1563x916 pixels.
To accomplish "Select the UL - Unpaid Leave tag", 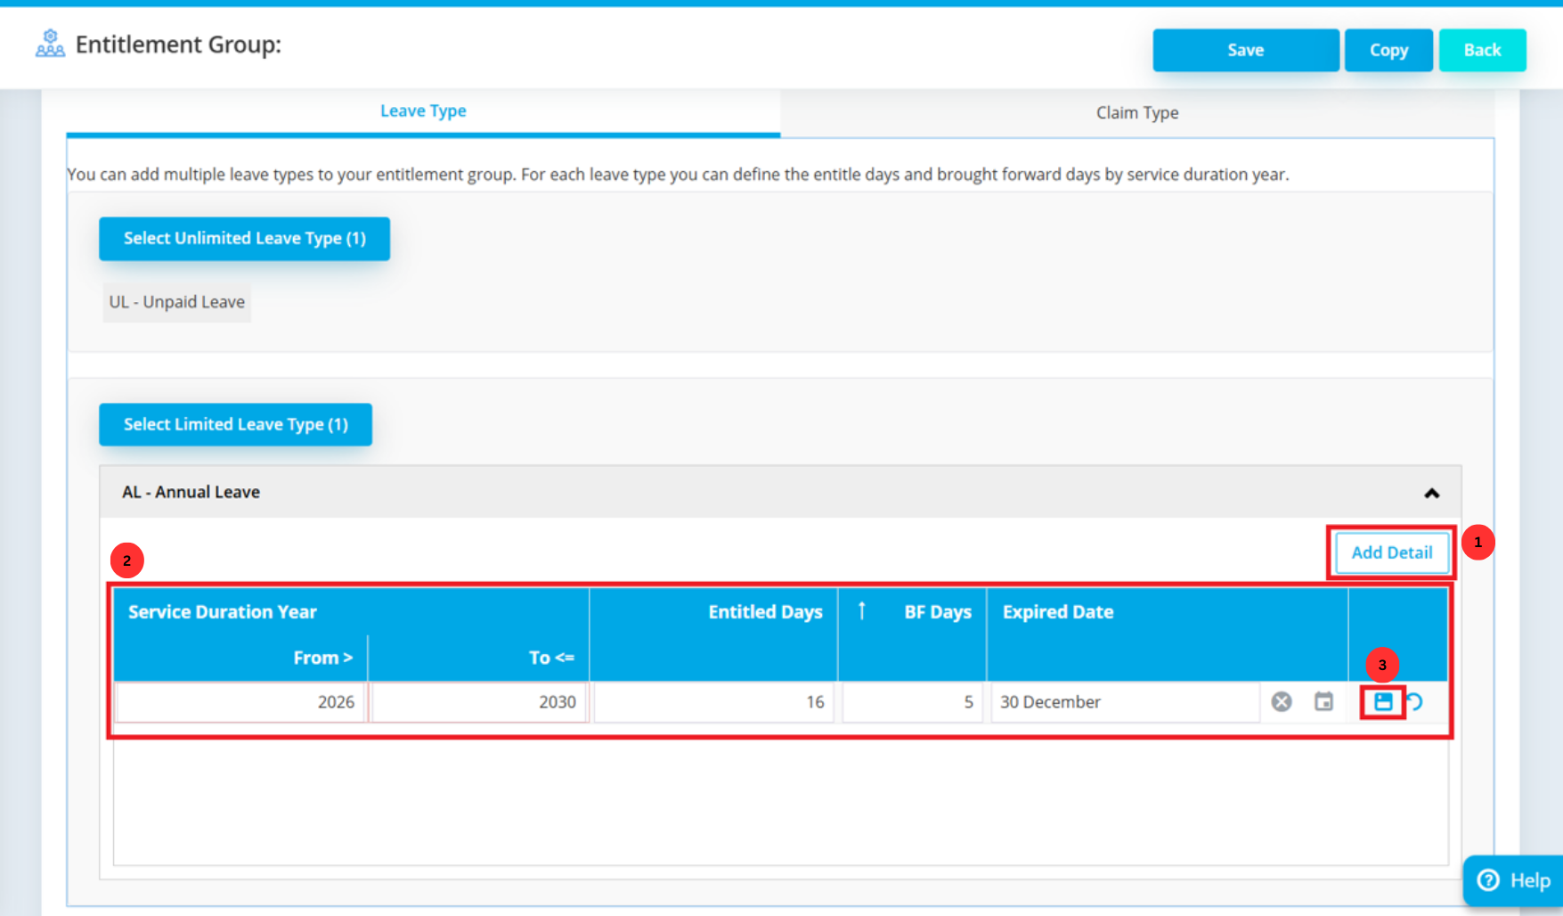I will click(x=176, y=302).
